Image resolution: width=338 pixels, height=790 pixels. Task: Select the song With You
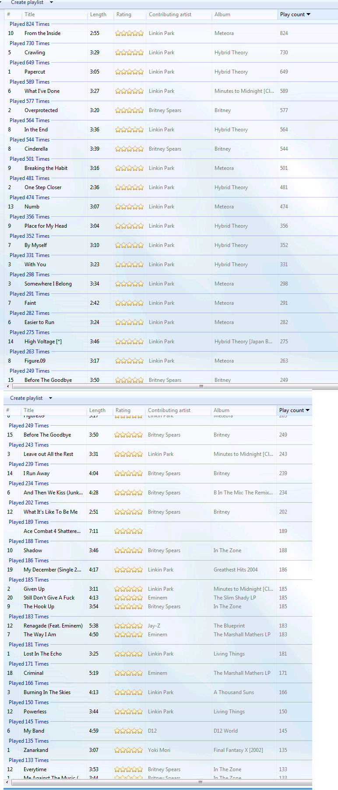(x=35, y=265)
